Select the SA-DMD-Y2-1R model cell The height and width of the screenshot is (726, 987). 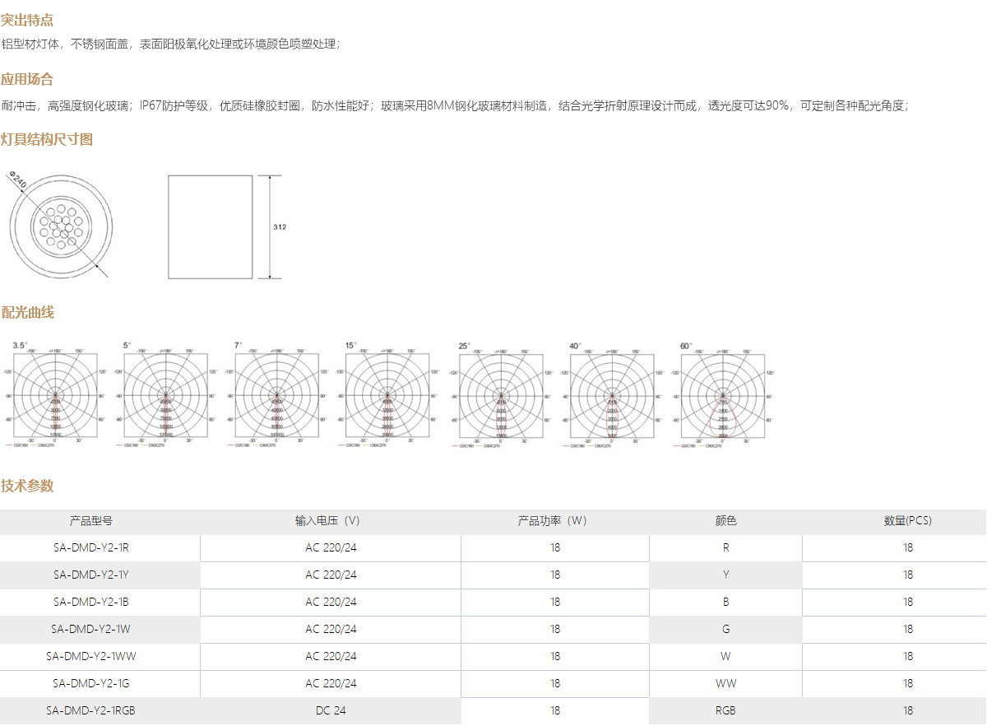(x=91, y=548)
